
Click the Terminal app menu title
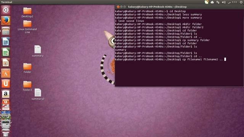pos(6,2)
